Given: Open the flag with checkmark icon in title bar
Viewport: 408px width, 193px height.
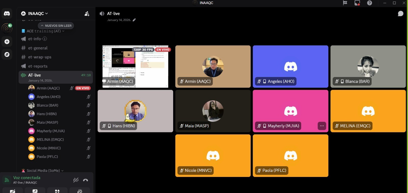Looking at the screenshot, I should click(x=345, y=3).
